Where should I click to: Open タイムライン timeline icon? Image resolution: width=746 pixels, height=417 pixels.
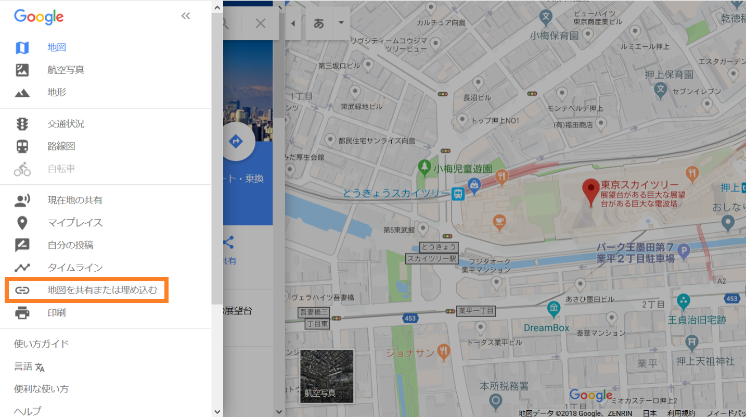tap(22, 268)
